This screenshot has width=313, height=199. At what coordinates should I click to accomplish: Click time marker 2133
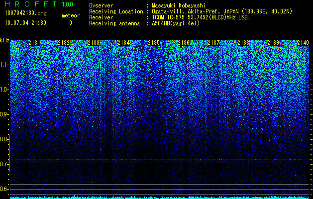click(94, 43)
